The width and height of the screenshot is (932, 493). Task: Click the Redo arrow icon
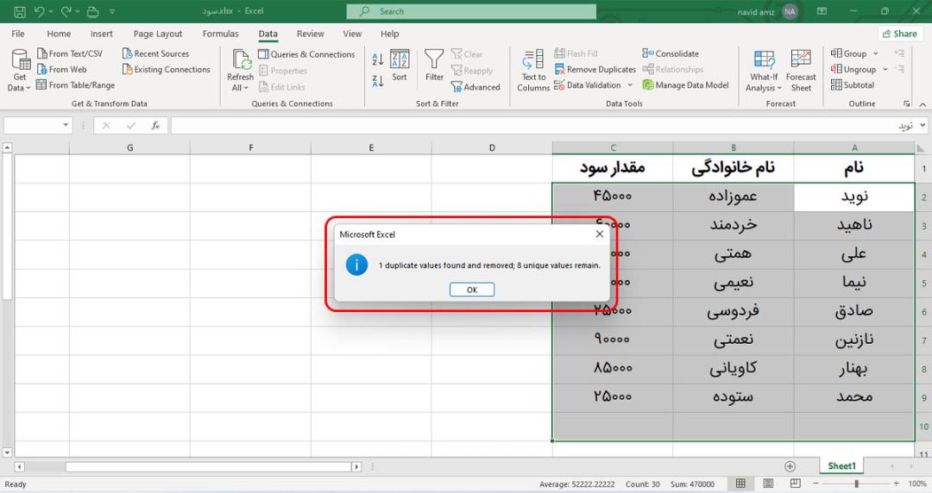(x=66, y=11)
